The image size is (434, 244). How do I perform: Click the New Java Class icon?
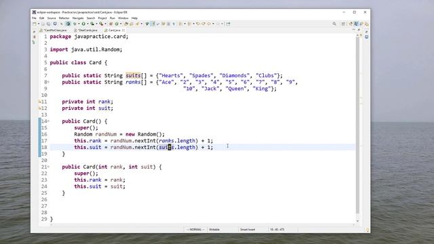point(117,24)
